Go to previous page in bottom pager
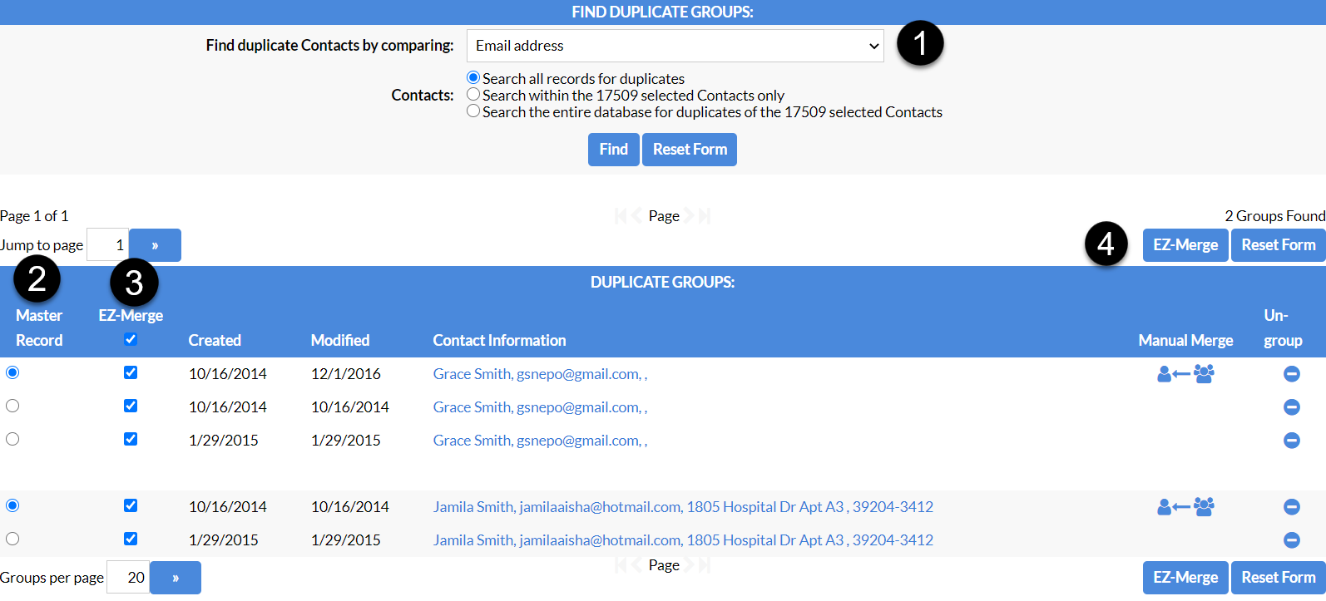1326x601 pixels. click(637, 565)
